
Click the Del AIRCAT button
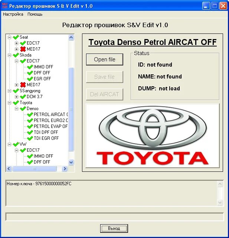pos(105,94)
